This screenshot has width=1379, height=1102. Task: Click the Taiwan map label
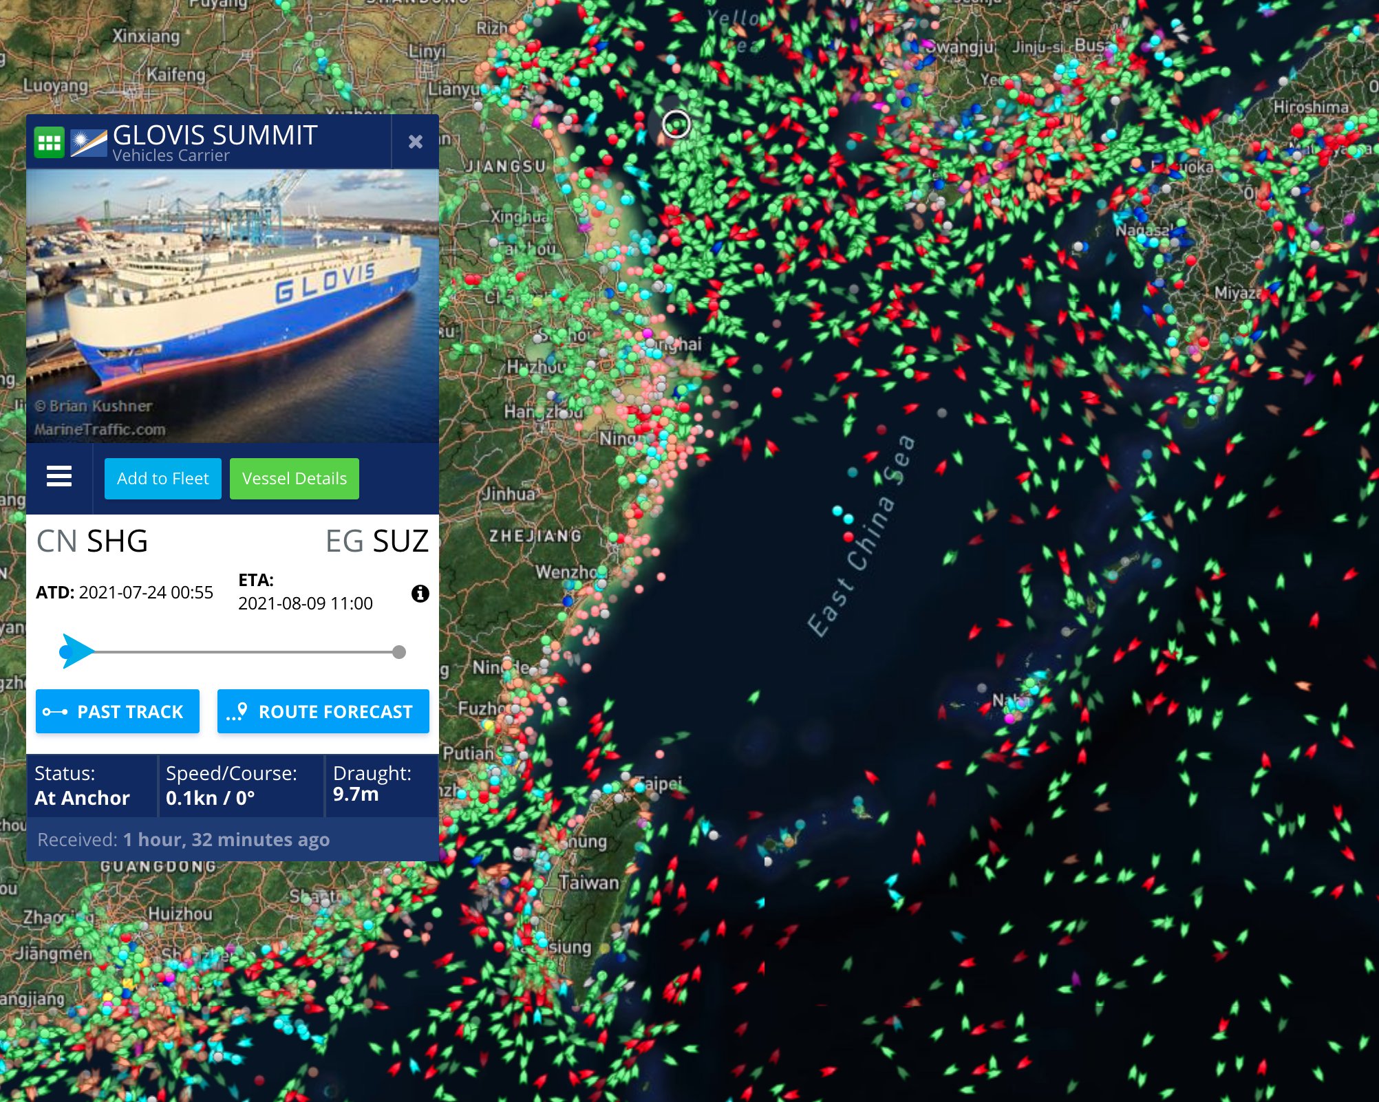[x=589, y=882]
